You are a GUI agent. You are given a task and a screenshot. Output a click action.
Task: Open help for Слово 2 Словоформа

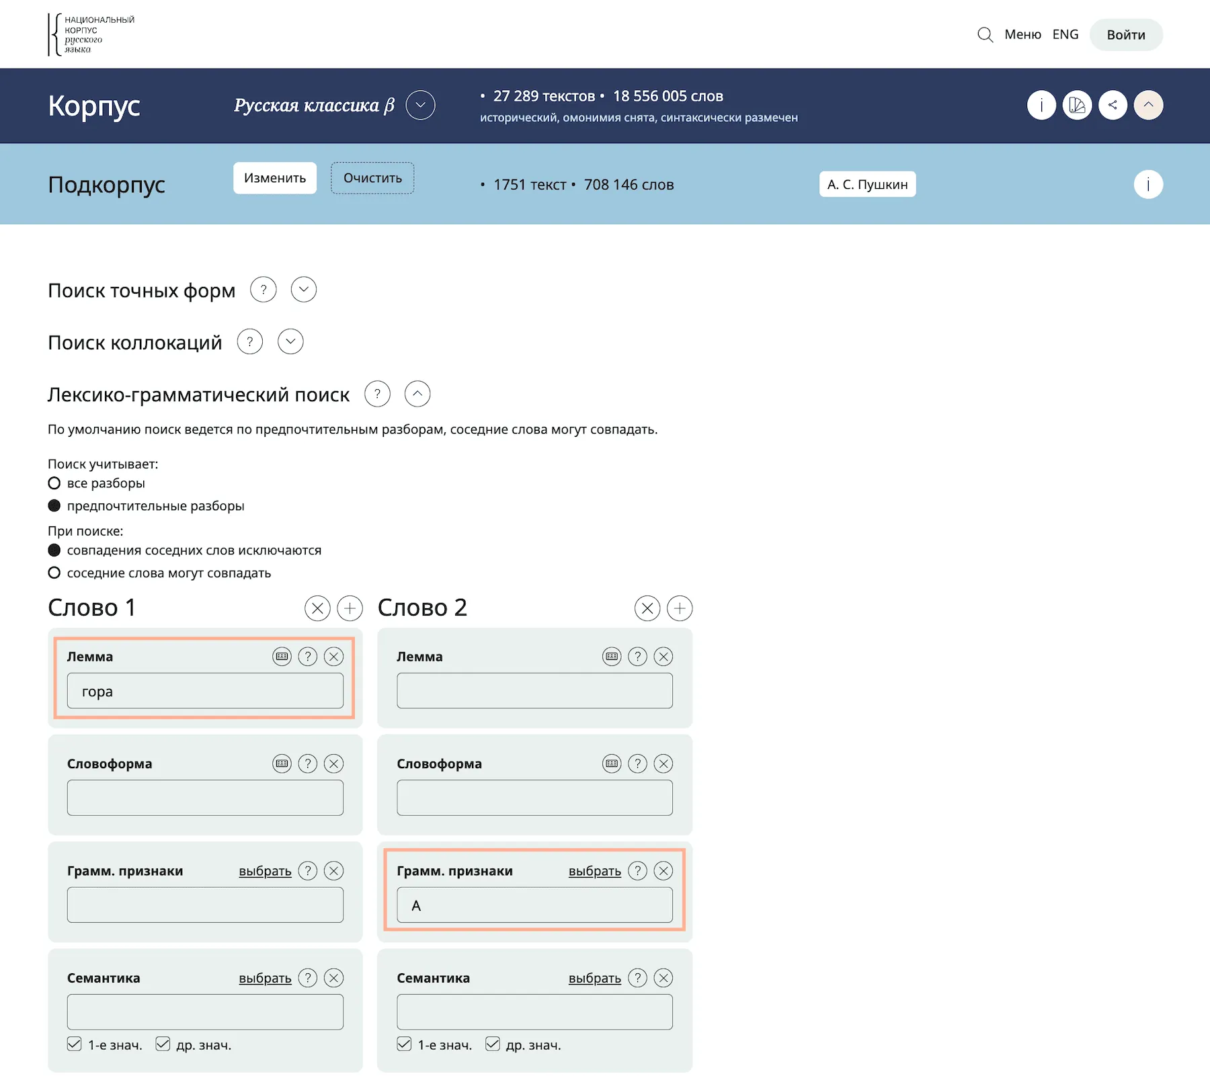pyautogui.click(x=638, y=763)
